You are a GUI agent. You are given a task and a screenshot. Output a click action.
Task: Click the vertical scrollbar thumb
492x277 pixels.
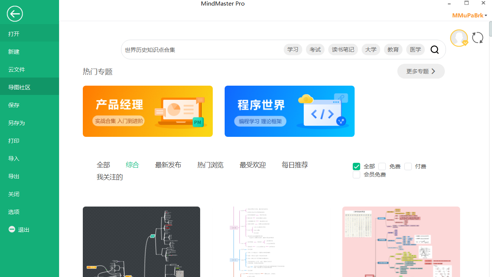pos(490,29)
